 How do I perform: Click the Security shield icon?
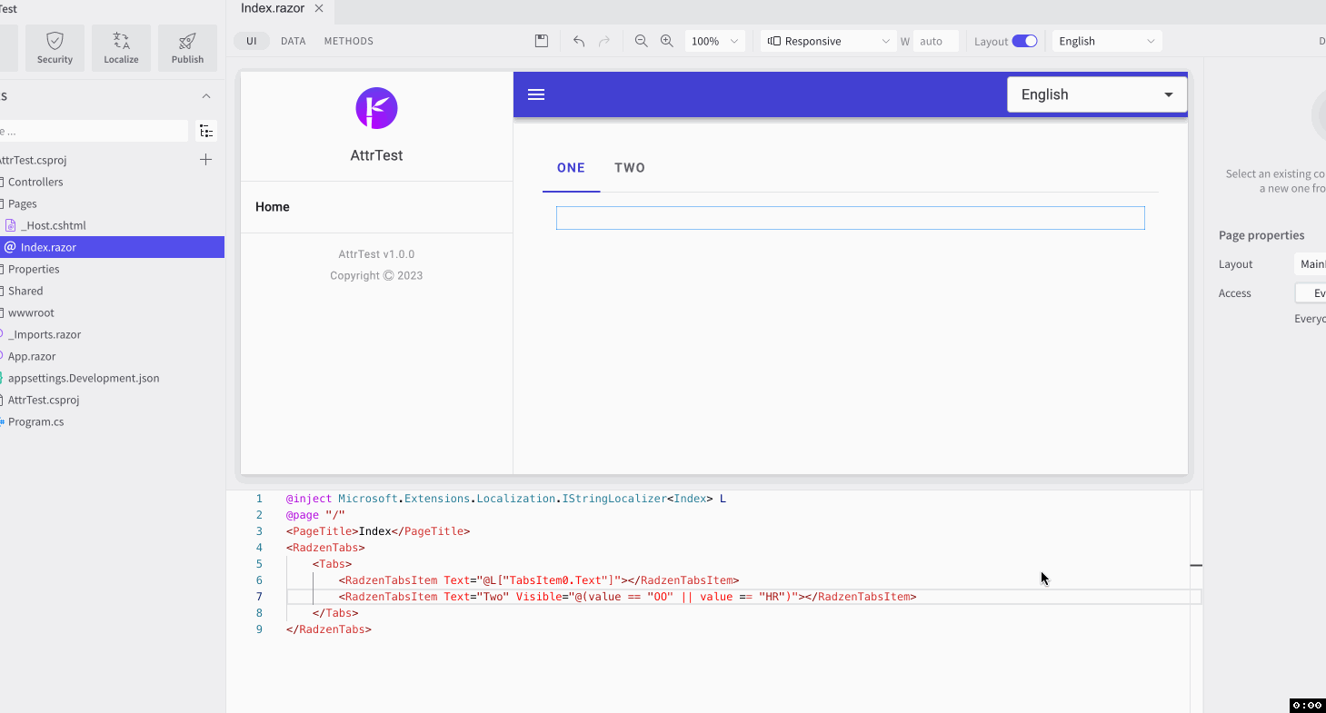[55, 41]
